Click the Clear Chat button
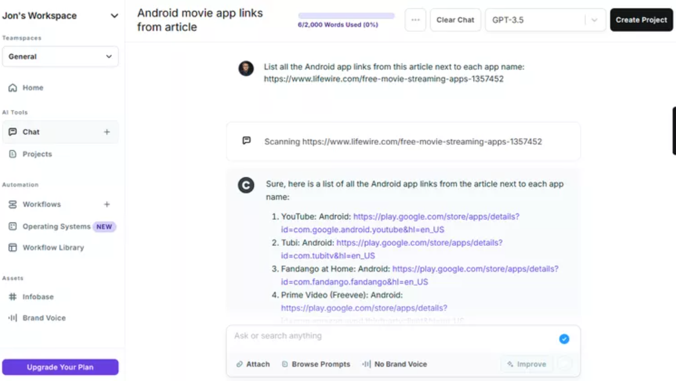The height and width of the screenshot is (381, 676). [x=455, y=20]
